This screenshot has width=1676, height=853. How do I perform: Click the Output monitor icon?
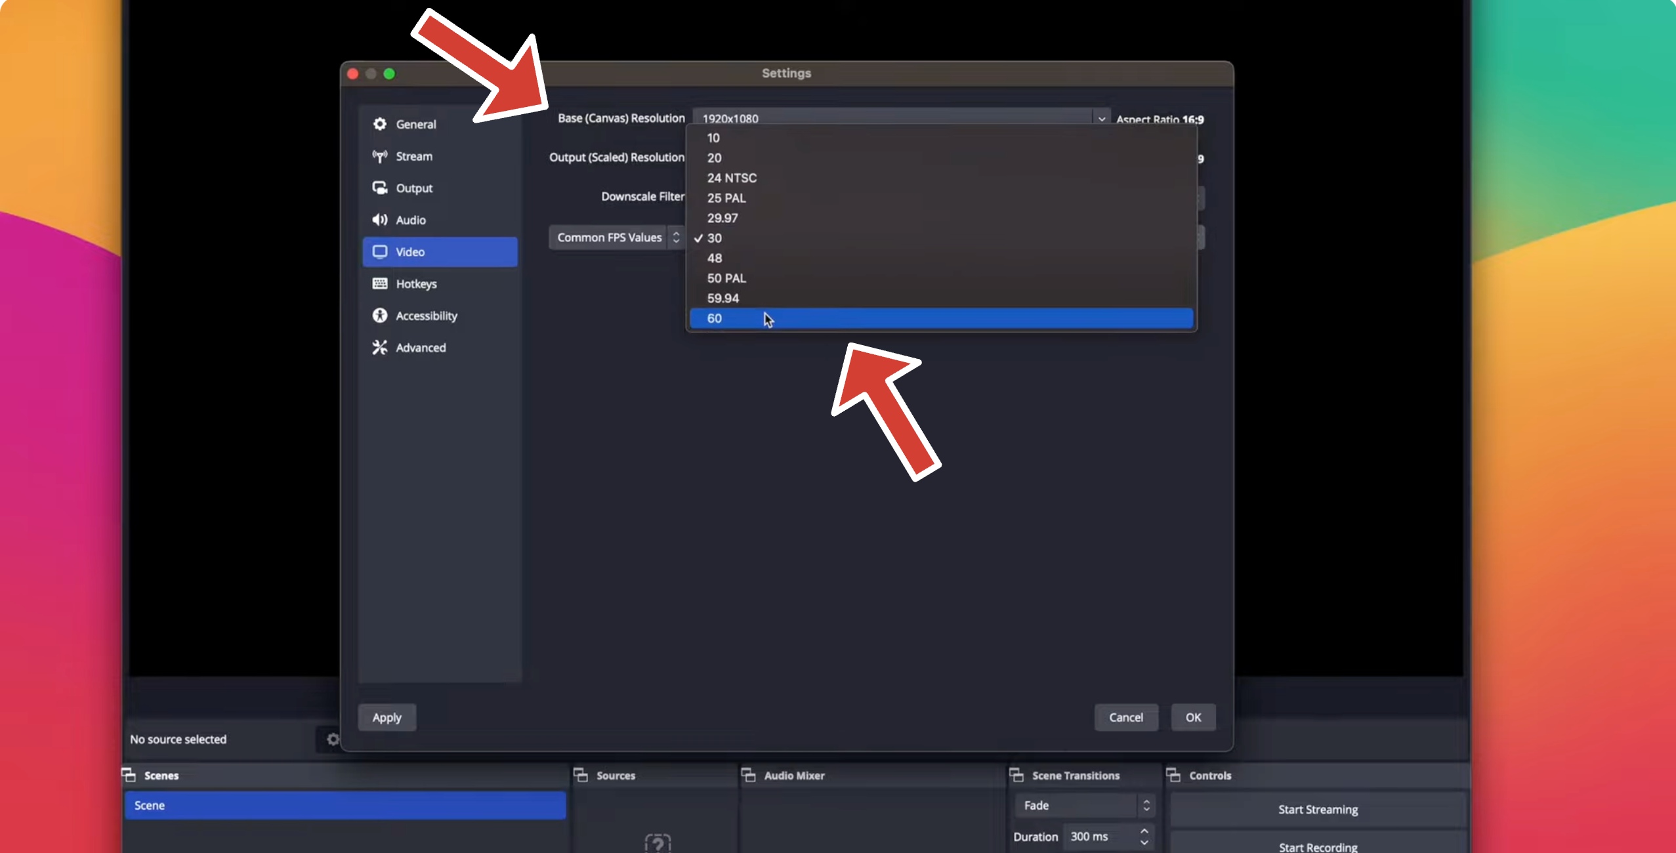[x=379, y=188]
